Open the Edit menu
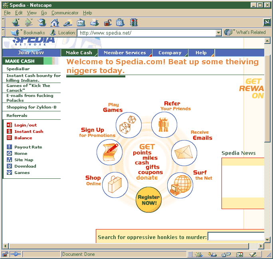This screenshot has height=259, width=273. [x=19, y=13]
